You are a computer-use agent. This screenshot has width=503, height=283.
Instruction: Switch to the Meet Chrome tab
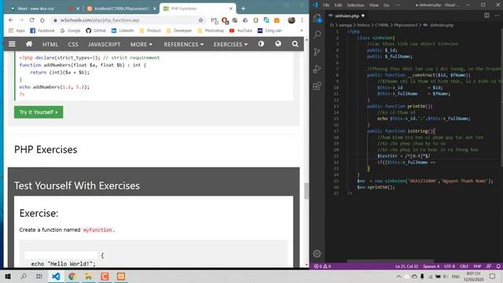pyautogui.click(x=44, y=9)
